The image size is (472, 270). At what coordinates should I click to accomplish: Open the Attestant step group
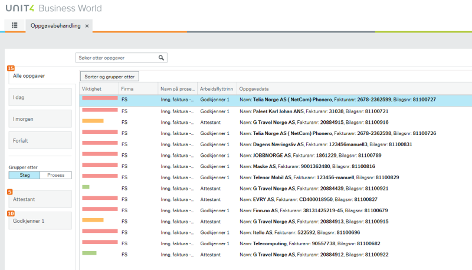pos(40,199)
